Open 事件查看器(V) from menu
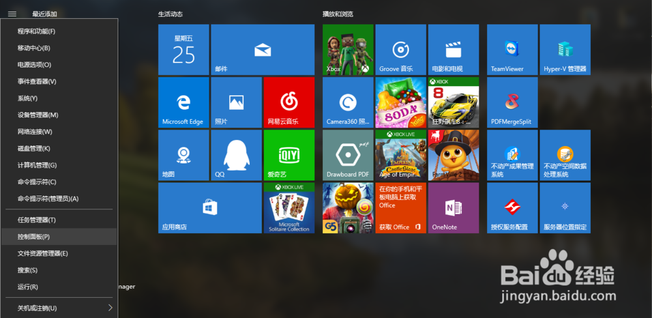Viewport: 652px width, 318px height. click(59, 81)
